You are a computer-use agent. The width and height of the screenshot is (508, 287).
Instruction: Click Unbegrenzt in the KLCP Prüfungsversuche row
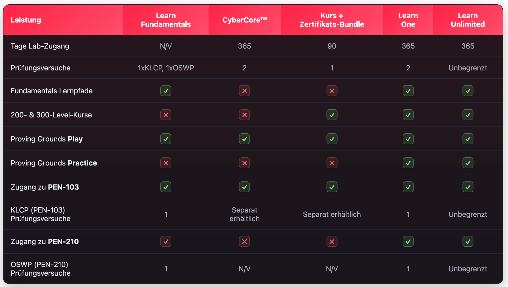coord(468,214)
